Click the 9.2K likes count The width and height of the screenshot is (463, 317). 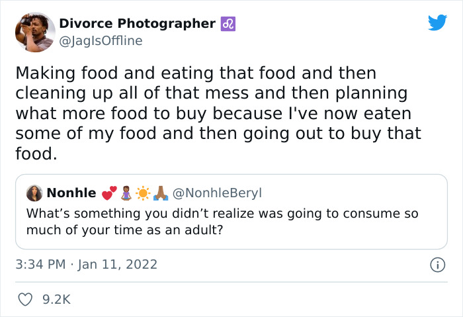(56, 300)
